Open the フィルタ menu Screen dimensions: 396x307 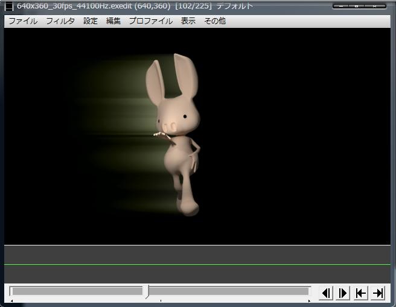click(60, 21)
